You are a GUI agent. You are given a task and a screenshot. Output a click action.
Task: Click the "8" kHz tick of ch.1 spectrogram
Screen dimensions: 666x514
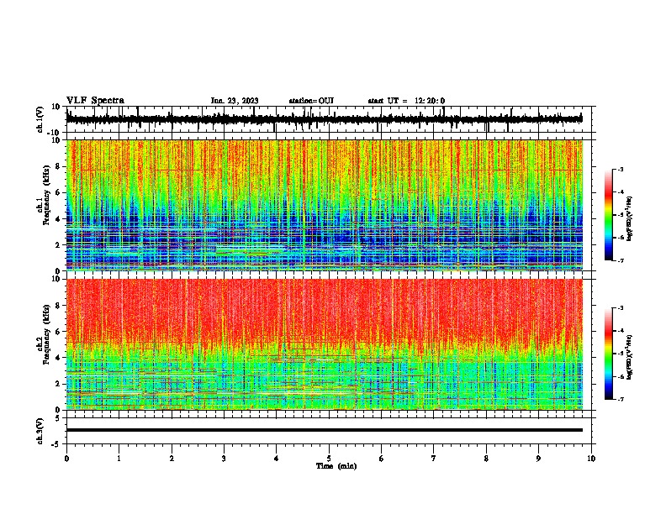pos(58,166)
